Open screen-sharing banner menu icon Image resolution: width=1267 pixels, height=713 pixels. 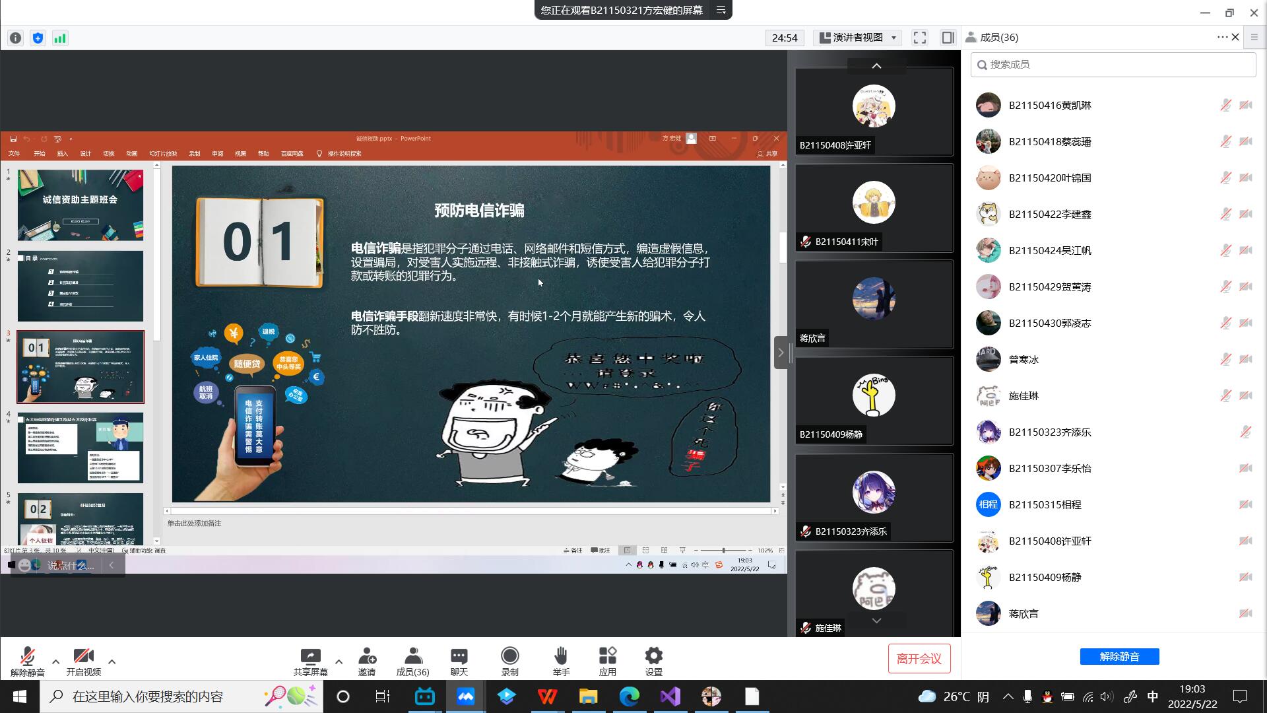(721, 10)
